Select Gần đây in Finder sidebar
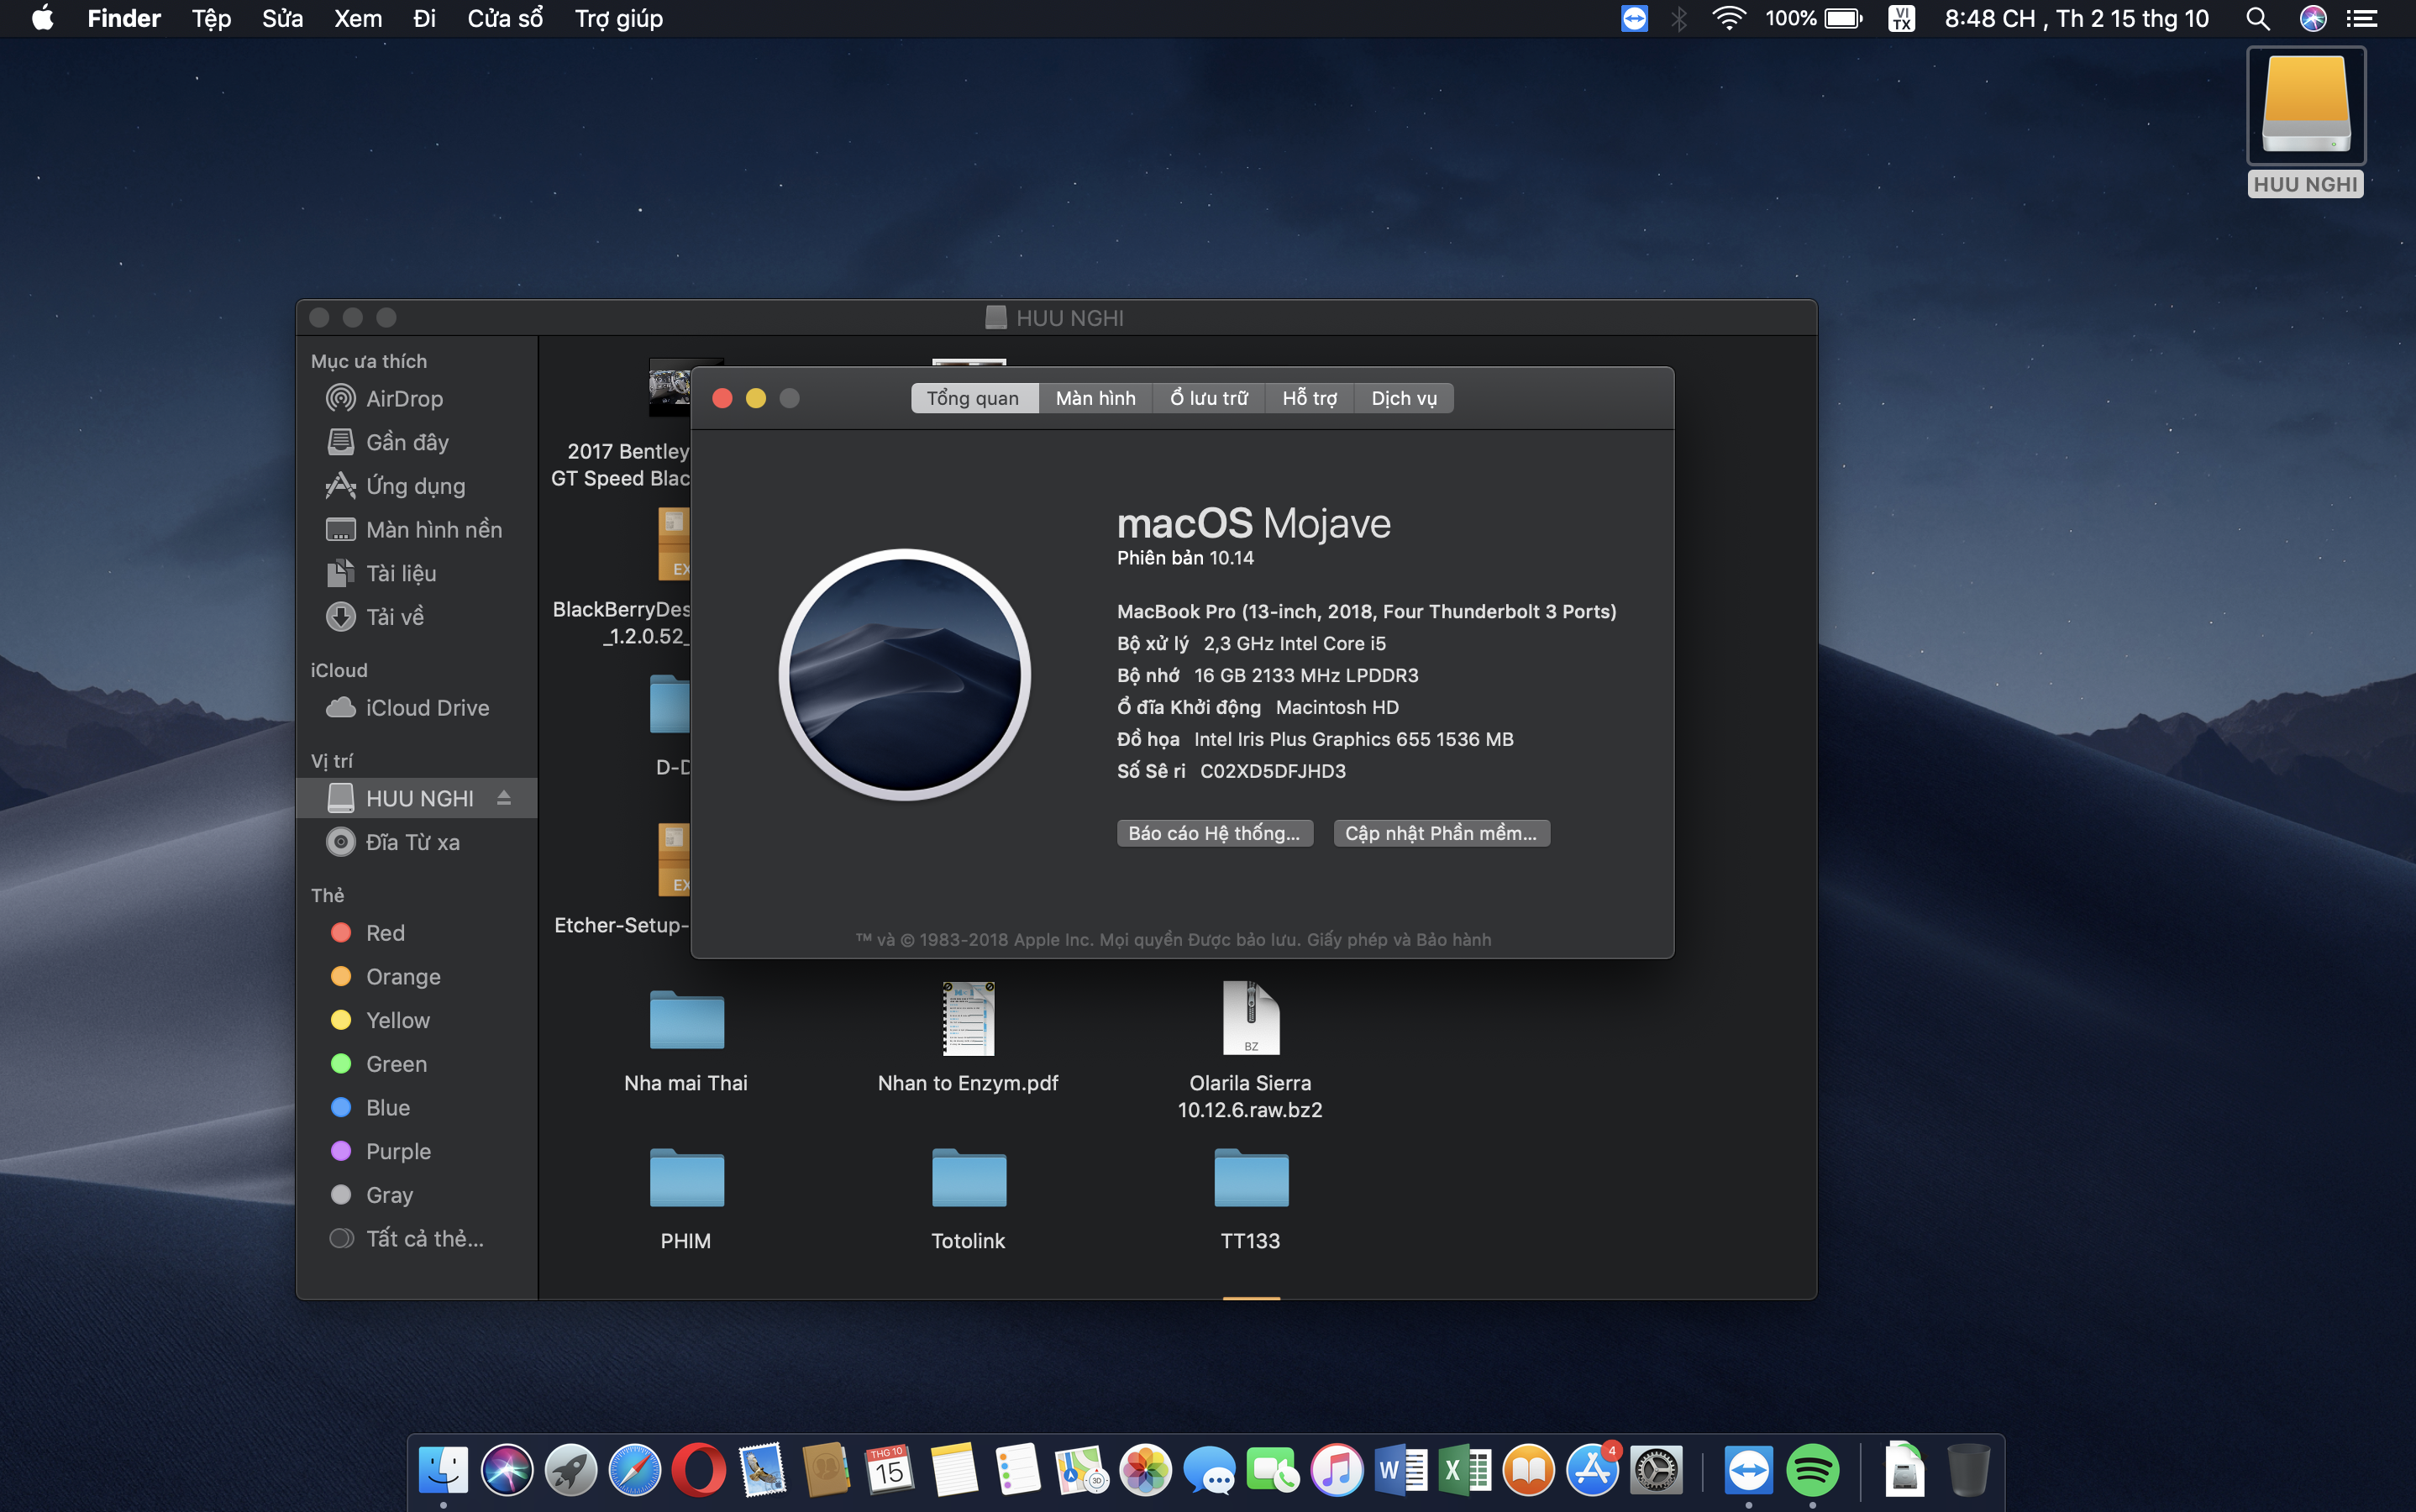 point(417,442)
